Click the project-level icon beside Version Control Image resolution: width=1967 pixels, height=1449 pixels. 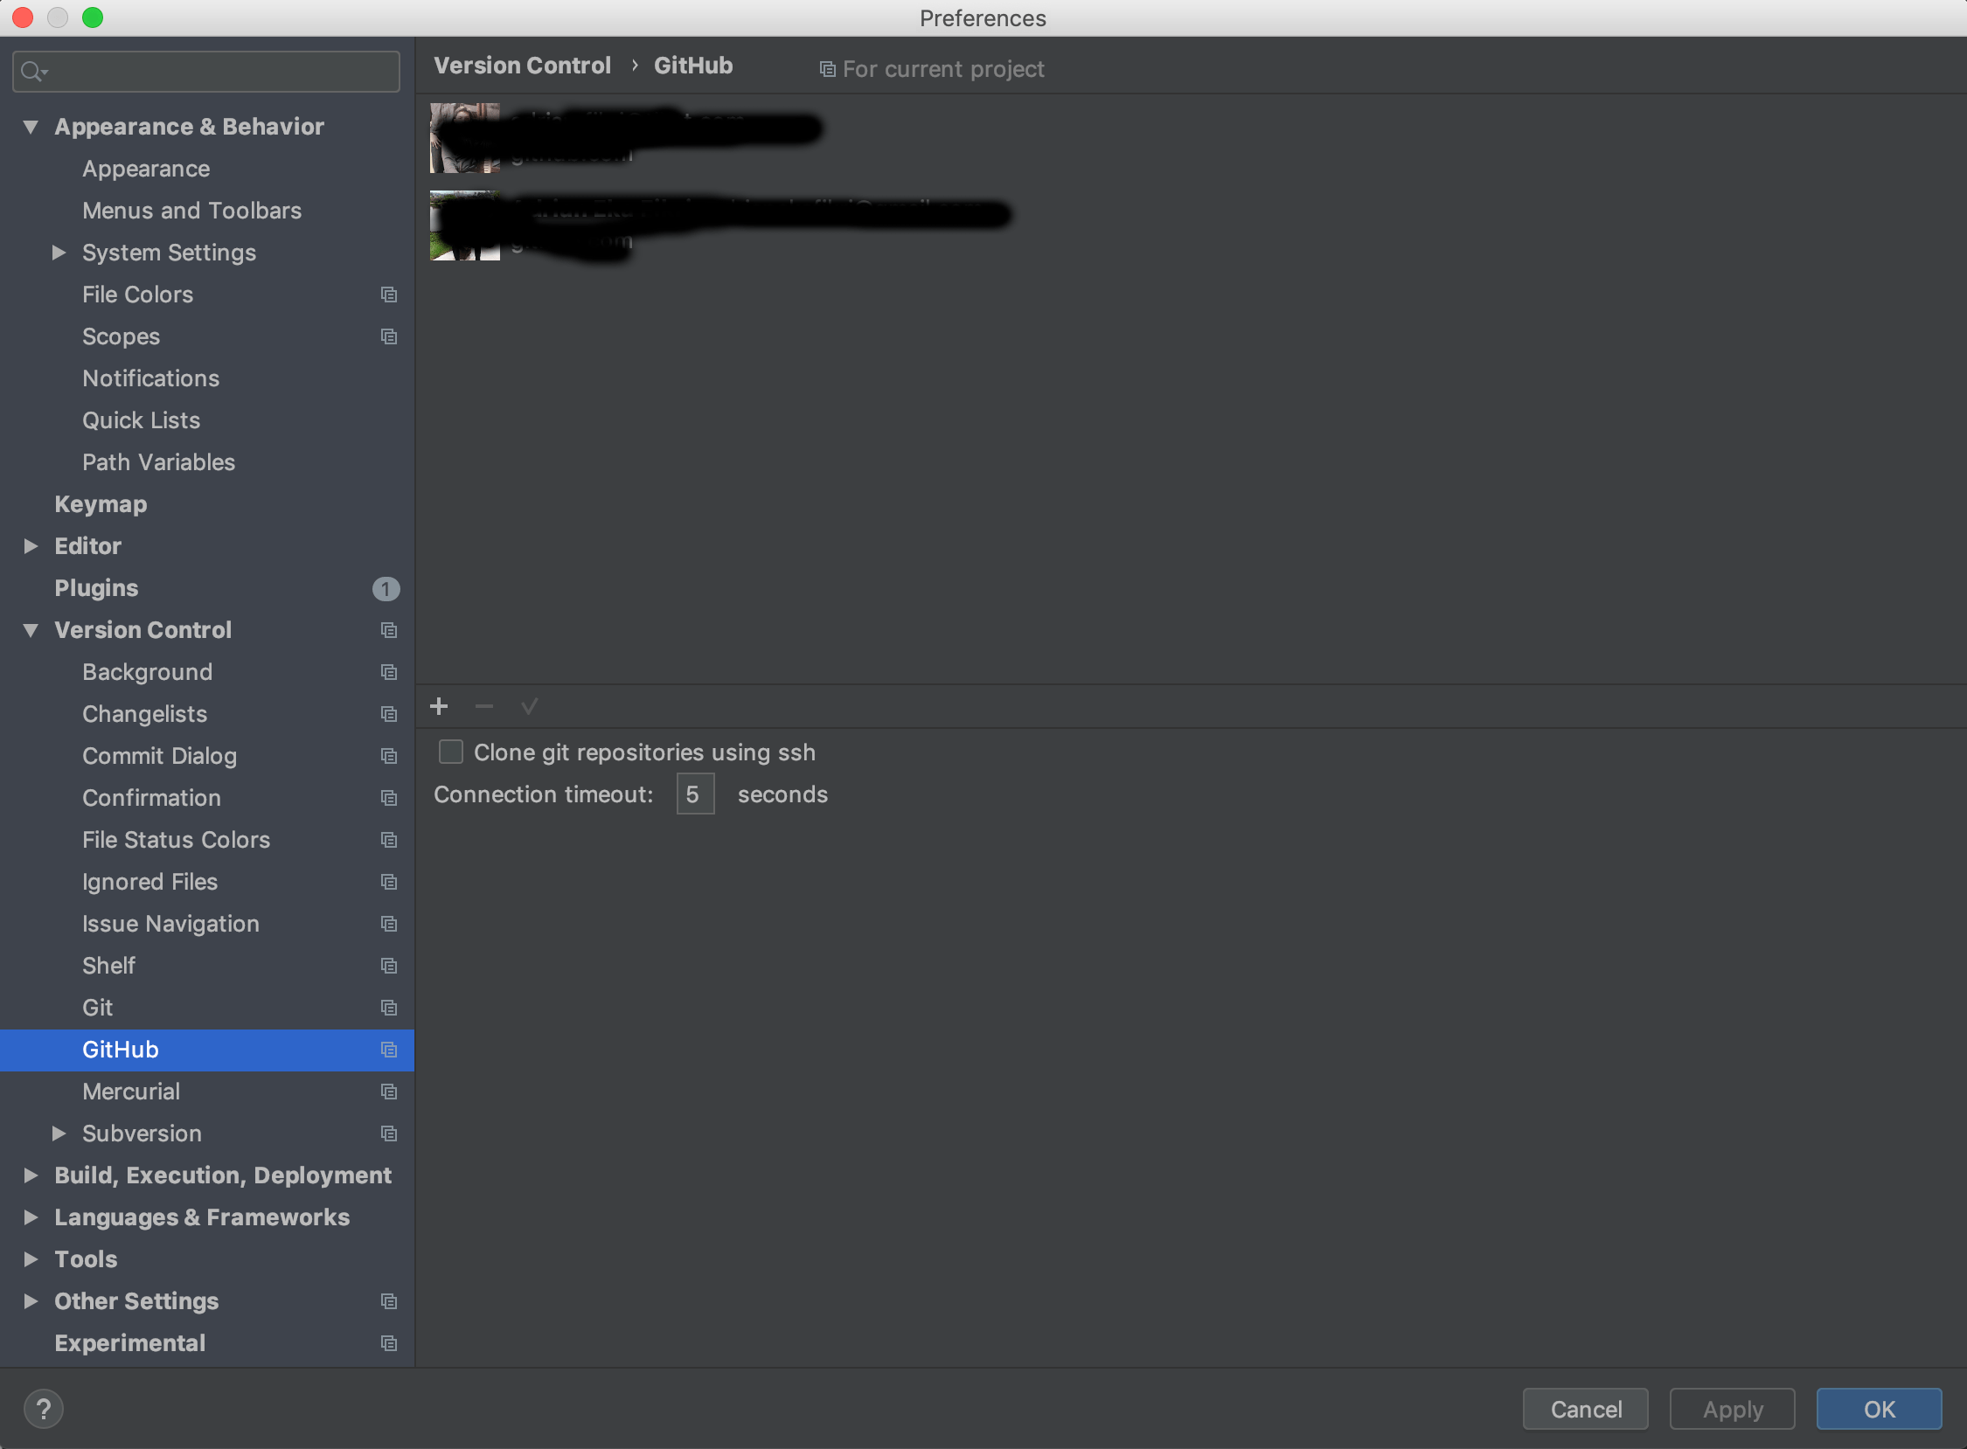389,630
